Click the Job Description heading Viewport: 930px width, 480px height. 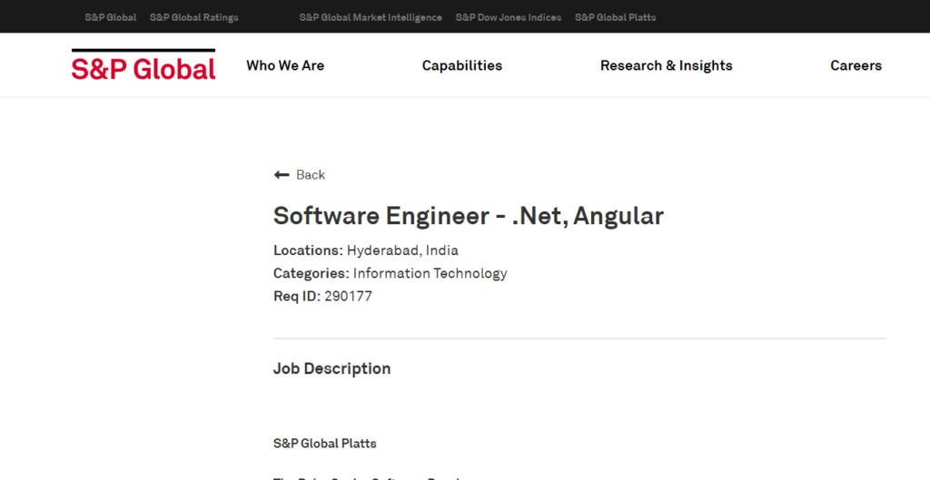tap(331, 368)
